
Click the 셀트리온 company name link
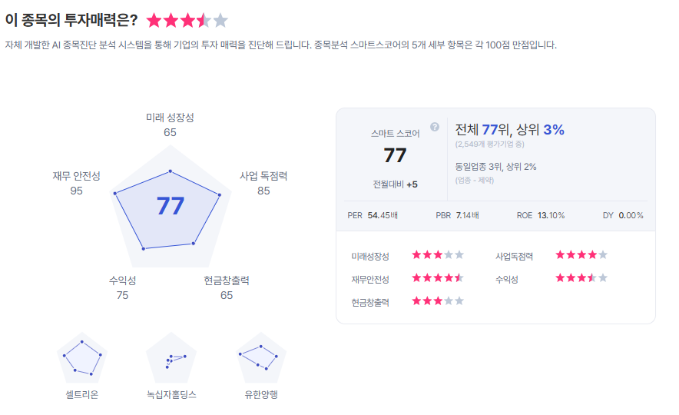coord(82,395)
